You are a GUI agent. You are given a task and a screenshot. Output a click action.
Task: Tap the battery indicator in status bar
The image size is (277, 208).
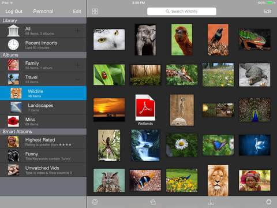(269, 3)
